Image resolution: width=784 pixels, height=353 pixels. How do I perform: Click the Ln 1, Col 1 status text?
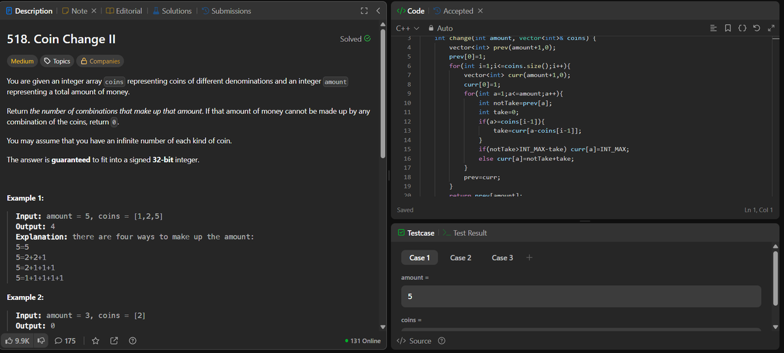point(758,210)
